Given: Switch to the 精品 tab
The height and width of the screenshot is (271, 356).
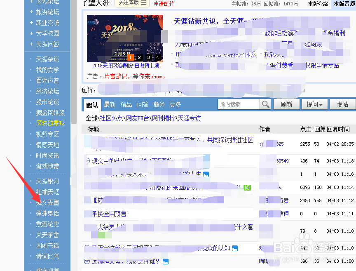Looking at the screenshot, I should point(126,105).
